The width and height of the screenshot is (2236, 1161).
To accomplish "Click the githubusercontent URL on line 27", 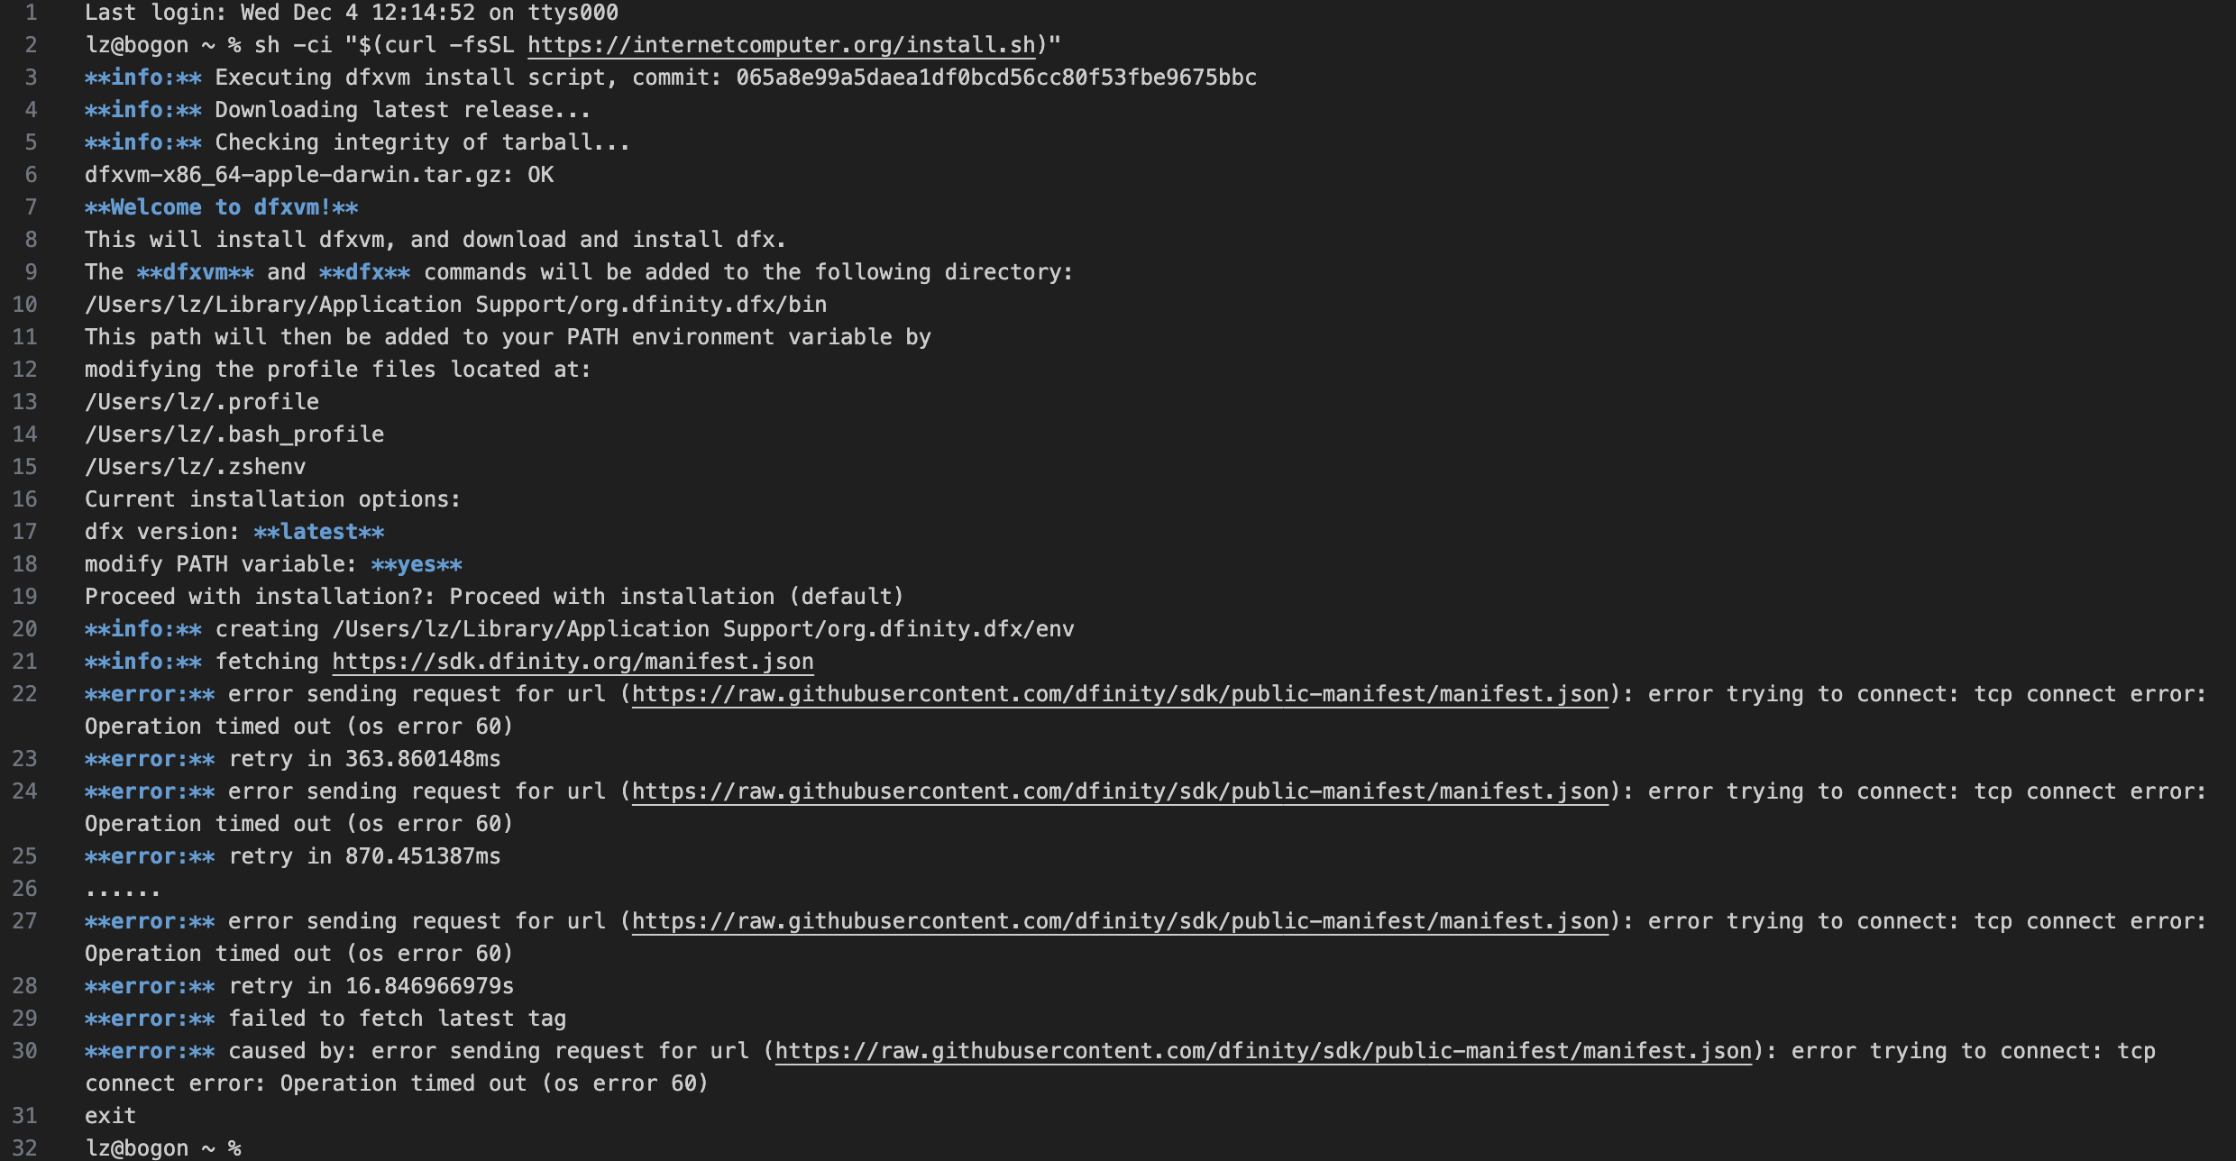I will click(x=1120, y=921).
